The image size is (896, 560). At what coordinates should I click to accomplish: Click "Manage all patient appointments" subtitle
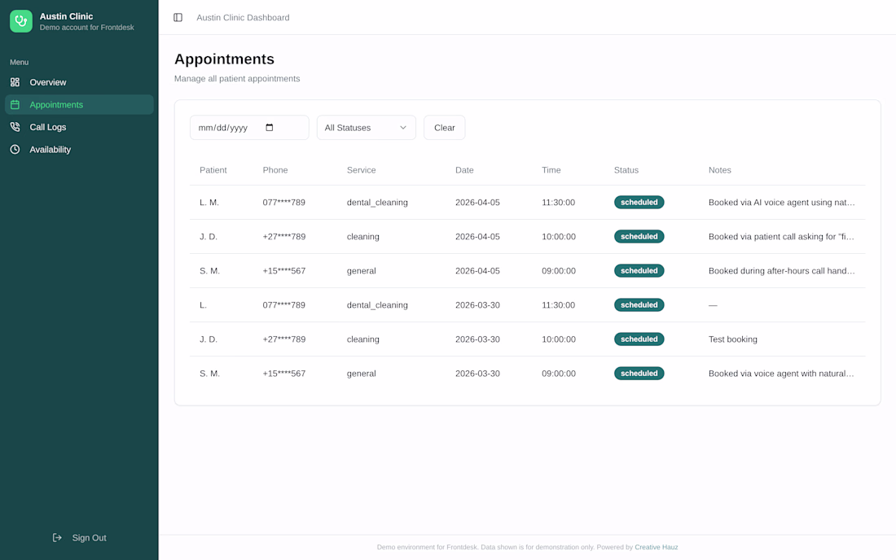coord(237,79)
